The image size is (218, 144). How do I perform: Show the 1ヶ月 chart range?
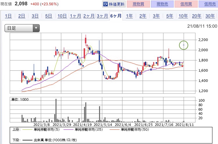tap(75, 16)
